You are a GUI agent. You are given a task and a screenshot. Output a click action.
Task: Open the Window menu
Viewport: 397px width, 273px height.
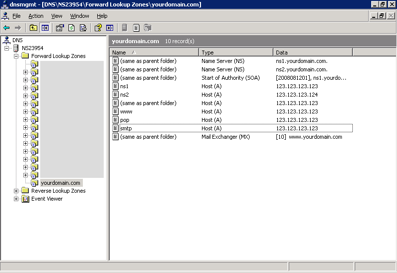click(79, 16)
